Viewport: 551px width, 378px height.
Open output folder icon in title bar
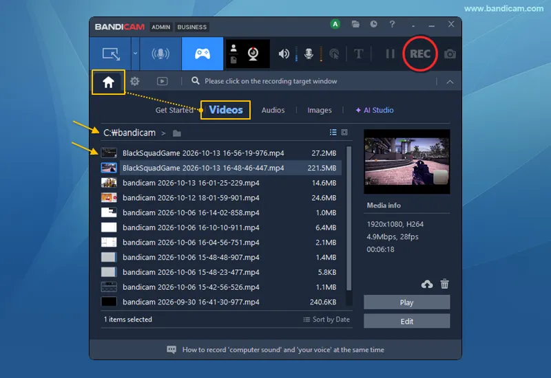(x=355, y=24)
